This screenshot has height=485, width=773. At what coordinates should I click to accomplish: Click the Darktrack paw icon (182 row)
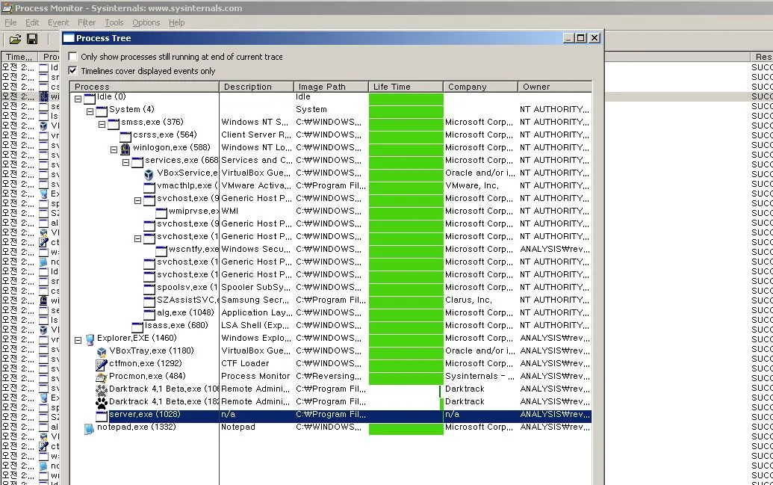click(102, 403)
